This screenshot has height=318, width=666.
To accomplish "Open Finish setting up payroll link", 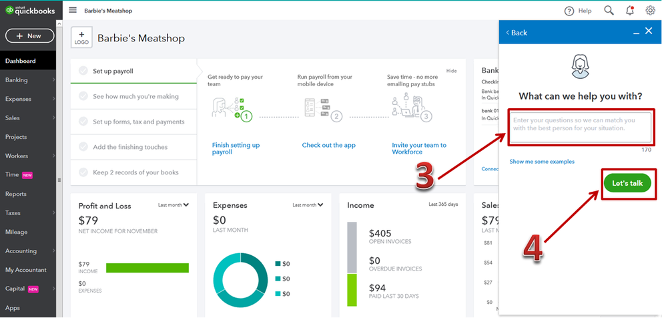I will [x=236, y=148].
